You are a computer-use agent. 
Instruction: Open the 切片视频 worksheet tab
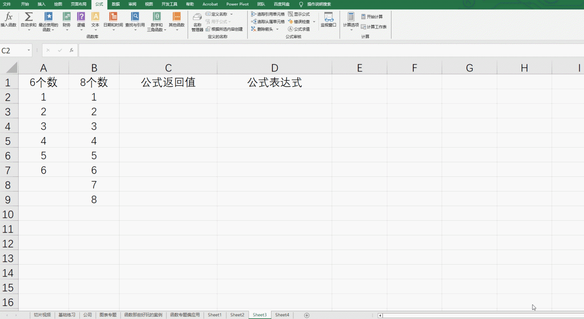point(42,315)
